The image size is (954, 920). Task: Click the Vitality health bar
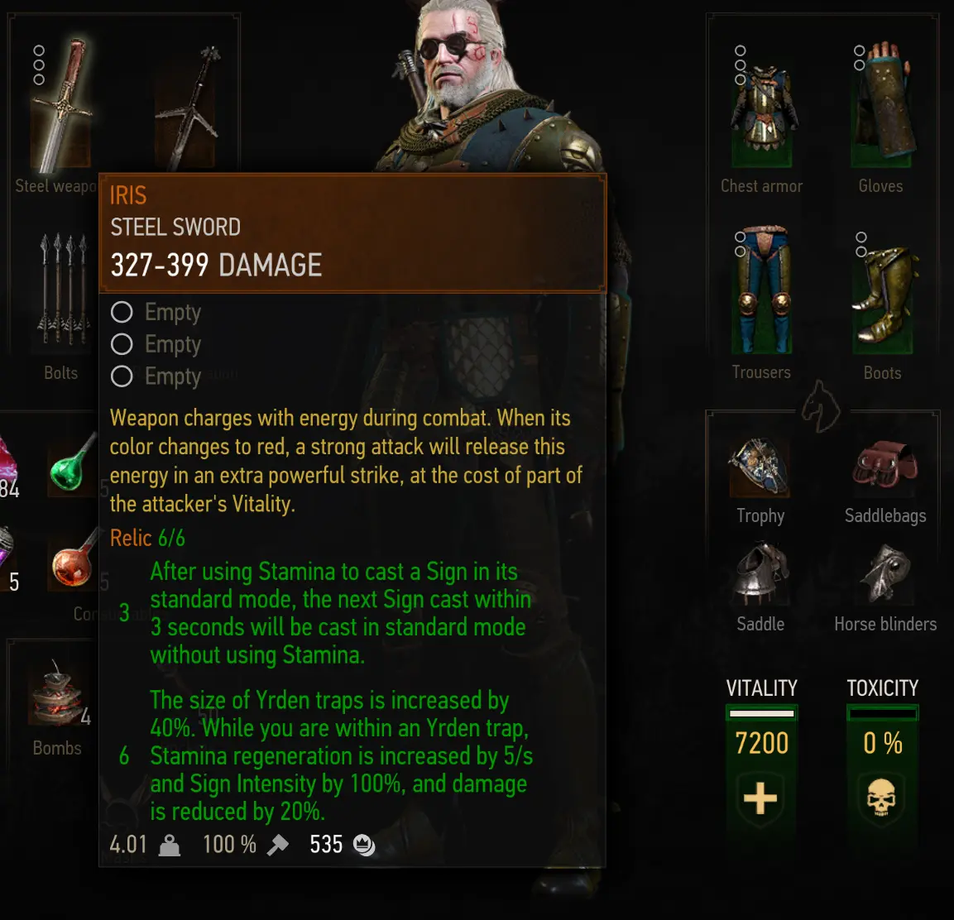pos(761,713)
